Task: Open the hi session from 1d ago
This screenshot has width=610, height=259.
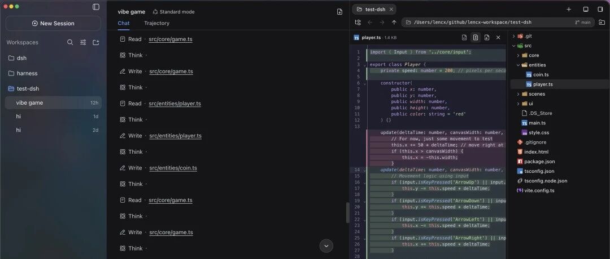Action: (x=53, y=117)
